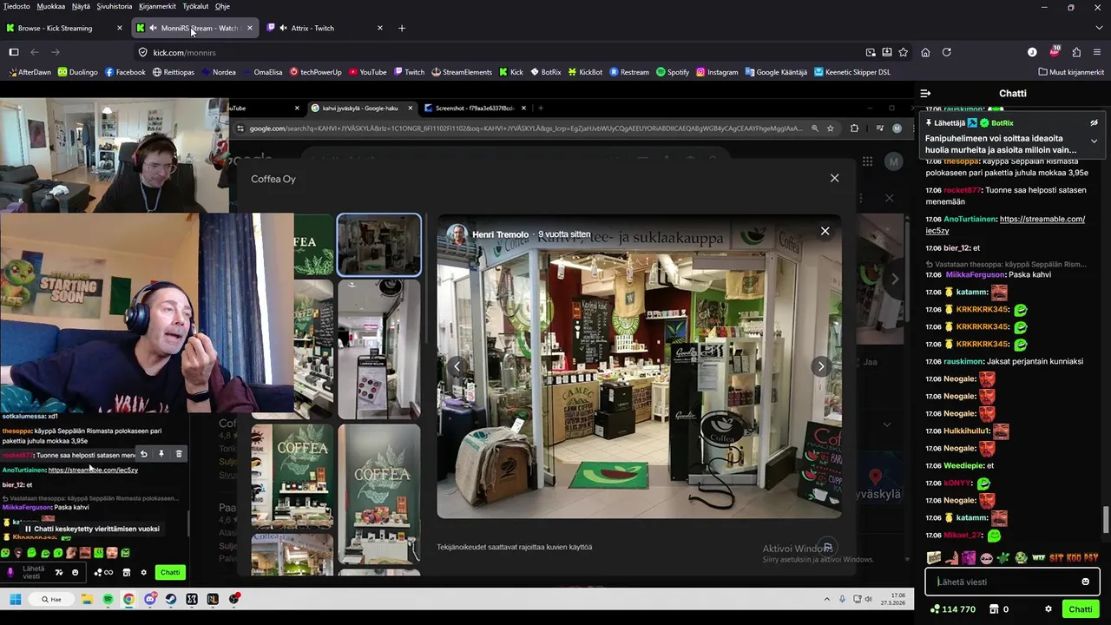Expand the list all tabs chevron
The height and width of the screenshot is (625, 1111).
click(1098, 28)
